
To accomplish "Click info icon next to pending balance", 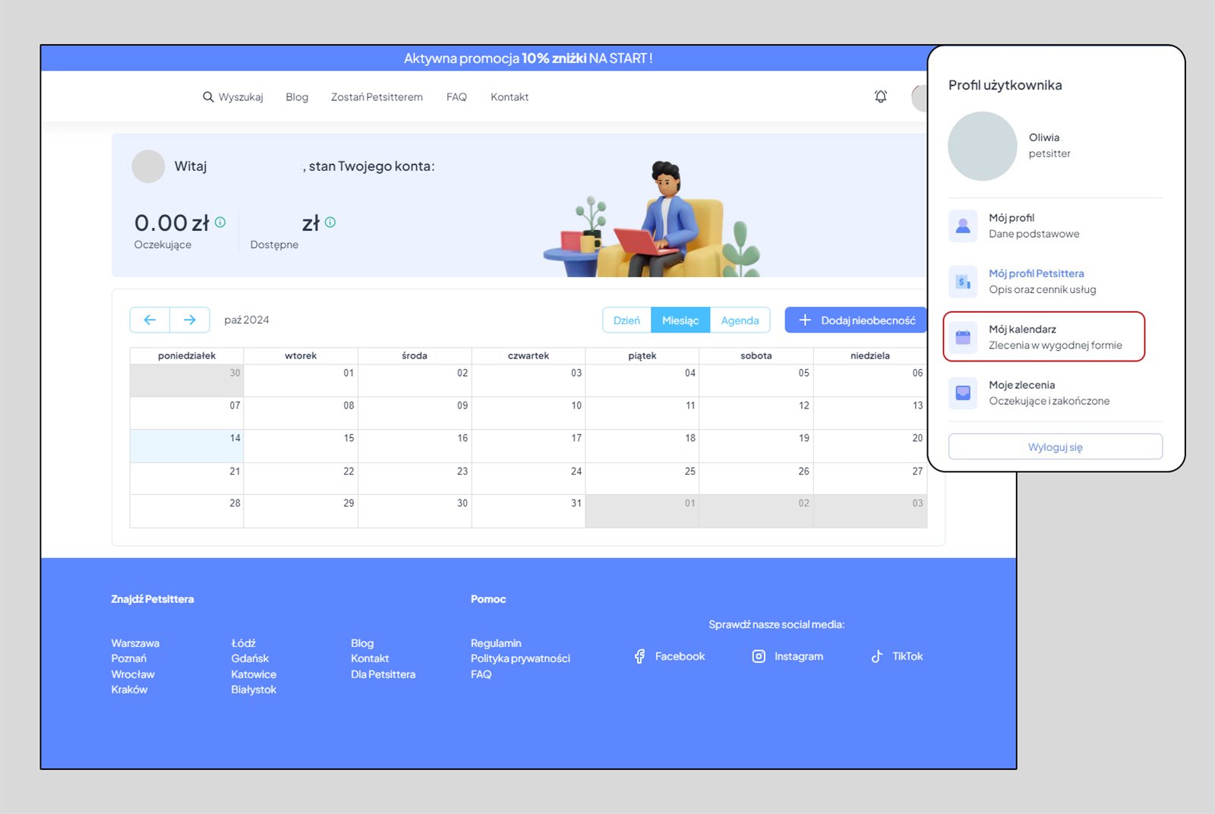I will pyautogui.click(x=220, y=222).
